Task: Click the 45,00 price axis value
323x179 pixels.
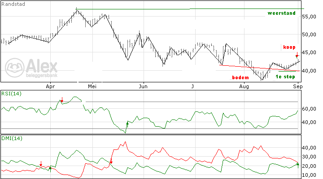Action: coord(309,52)
